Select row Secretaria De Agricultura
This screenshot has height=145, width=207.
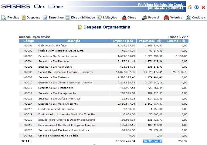coord(103,66)
